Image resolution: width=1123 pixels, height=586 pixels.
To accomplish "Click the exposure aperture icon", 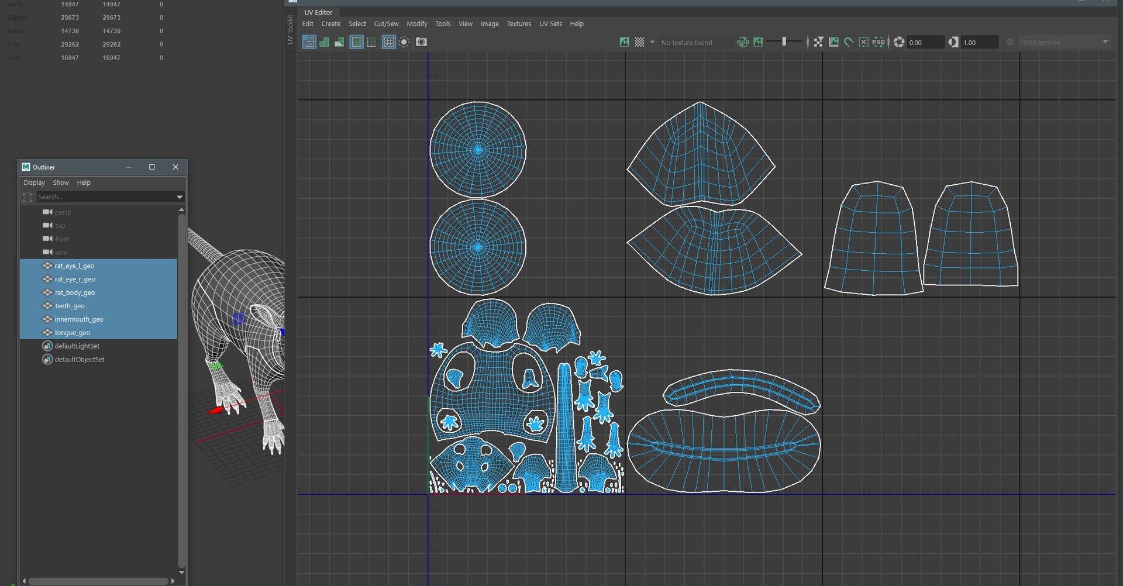I will pos(899,42).
